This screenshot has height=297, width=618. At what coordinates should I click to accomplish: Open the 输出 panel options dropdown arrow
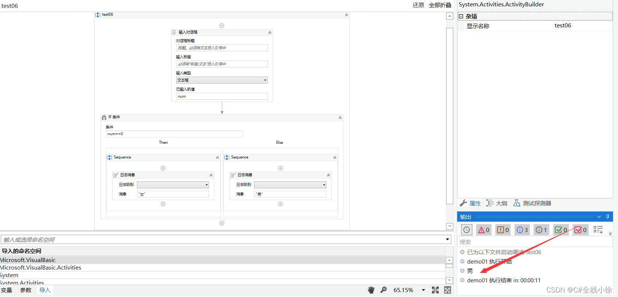click(599, 217)
